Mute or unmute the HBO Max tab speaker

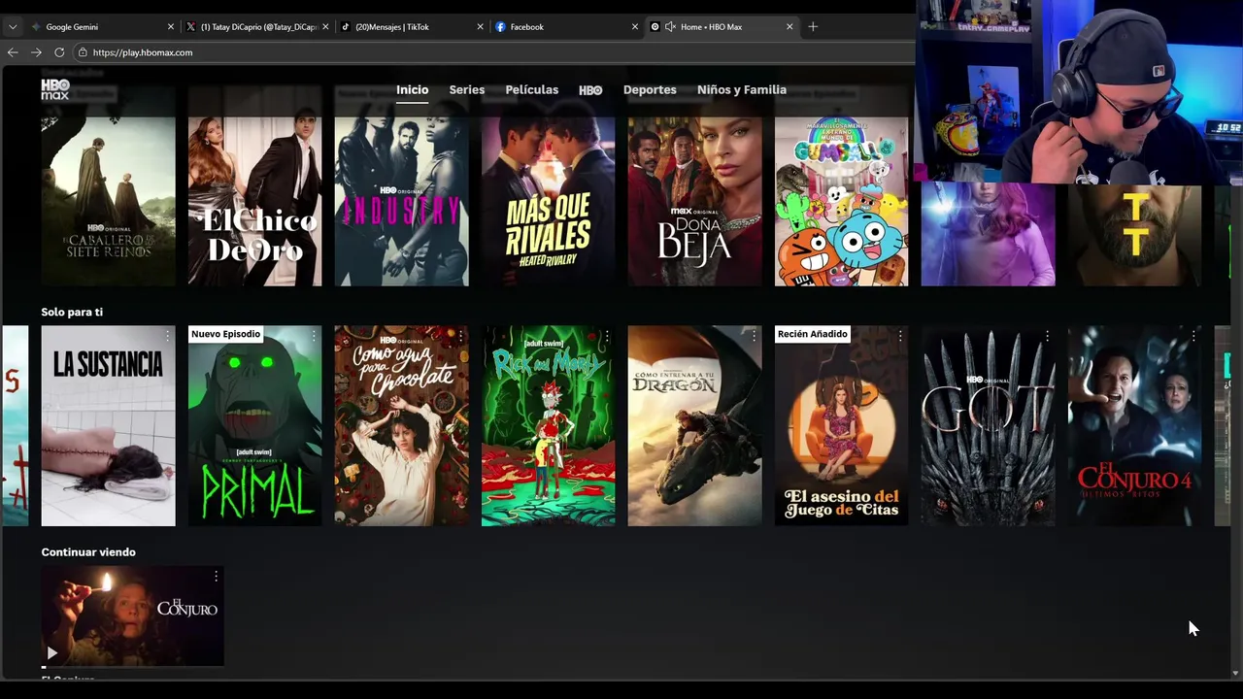coord(670,27)
